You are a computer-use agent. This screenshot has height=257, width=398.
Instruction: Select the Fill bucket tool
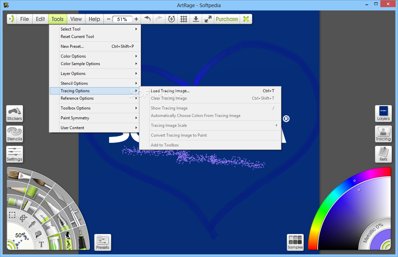[38, 234]
